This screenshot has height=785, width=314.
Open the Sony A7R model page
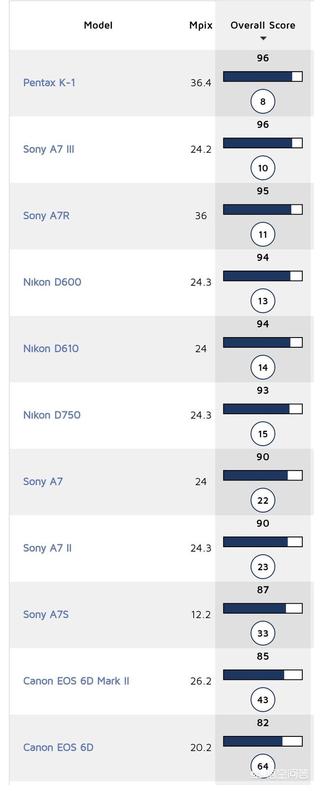46,216
